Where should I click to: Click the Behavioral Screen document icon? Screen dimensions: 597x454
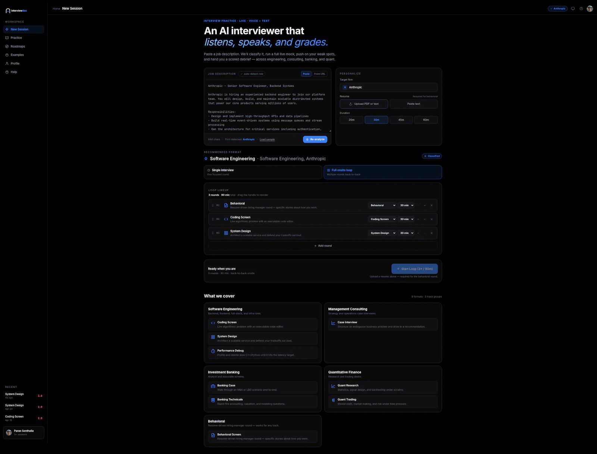click(213, 435)
